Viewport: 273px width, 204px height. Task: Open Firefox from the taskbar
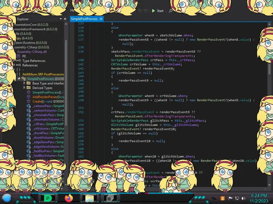[69, 198]
